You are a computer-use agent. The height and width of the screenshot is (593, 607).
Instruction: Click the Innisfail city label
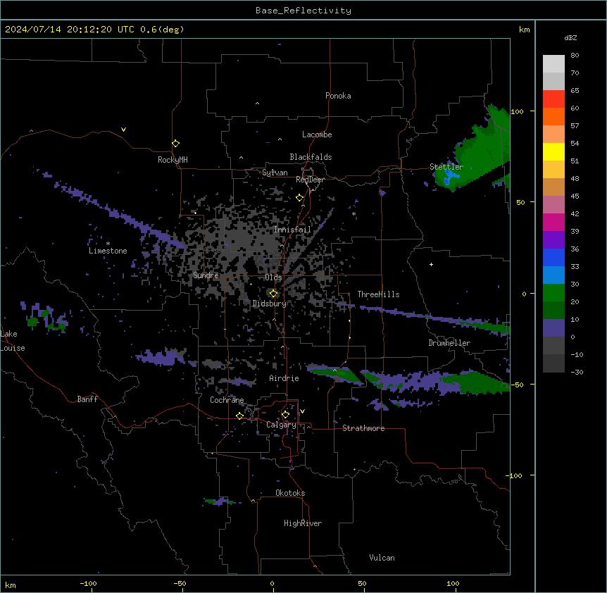[292, 230]
